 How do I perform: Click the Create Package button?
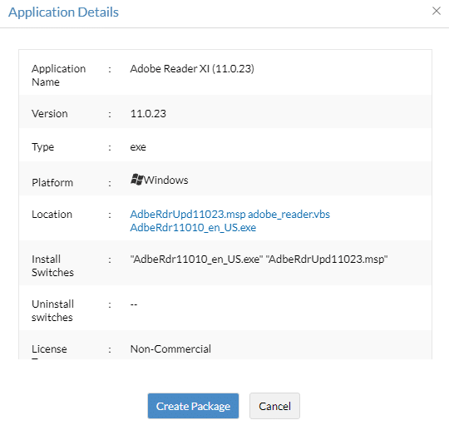193,406
